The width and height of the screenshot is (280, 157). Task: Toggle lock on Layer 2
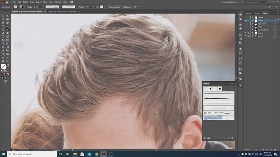click(x=248, y=33)
